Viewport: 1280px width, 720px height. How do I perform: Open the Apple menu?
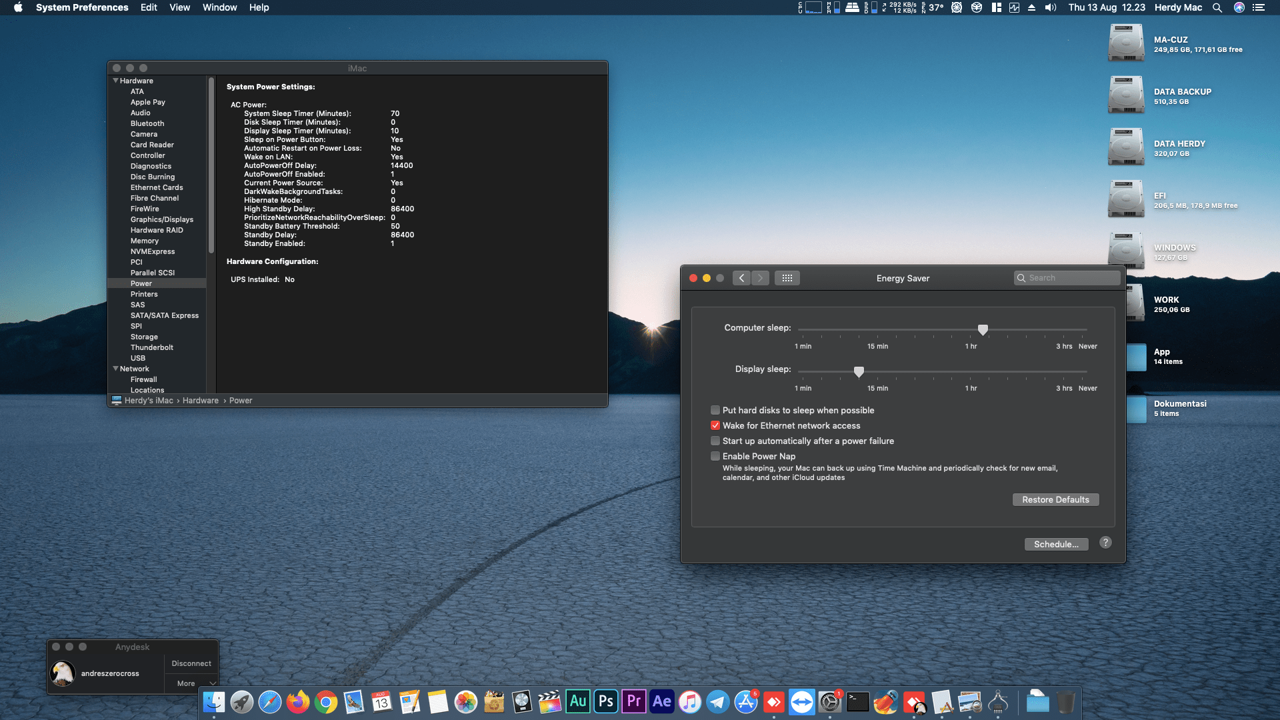[18, 7]
